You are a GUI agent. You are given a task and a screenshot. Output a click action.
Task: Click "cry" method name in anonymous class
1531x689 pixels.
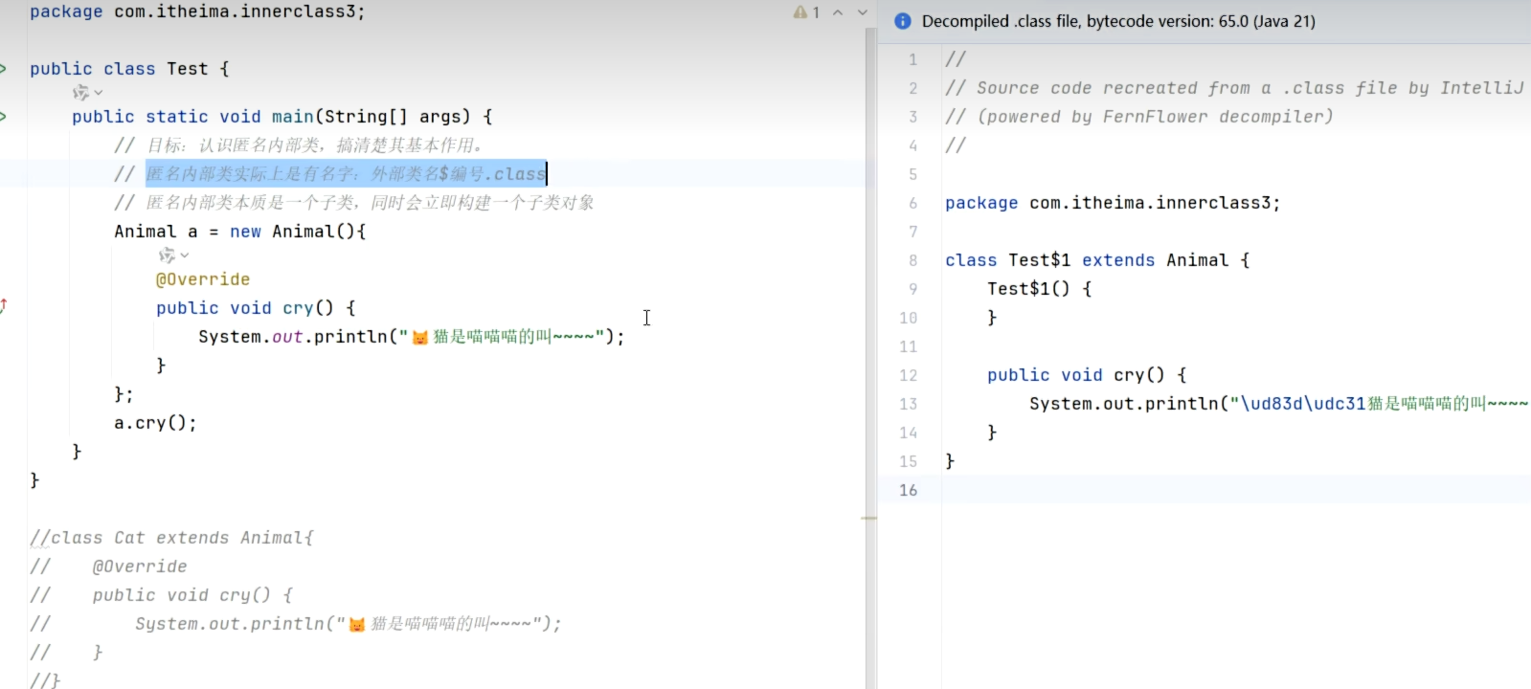pos(298,308)
